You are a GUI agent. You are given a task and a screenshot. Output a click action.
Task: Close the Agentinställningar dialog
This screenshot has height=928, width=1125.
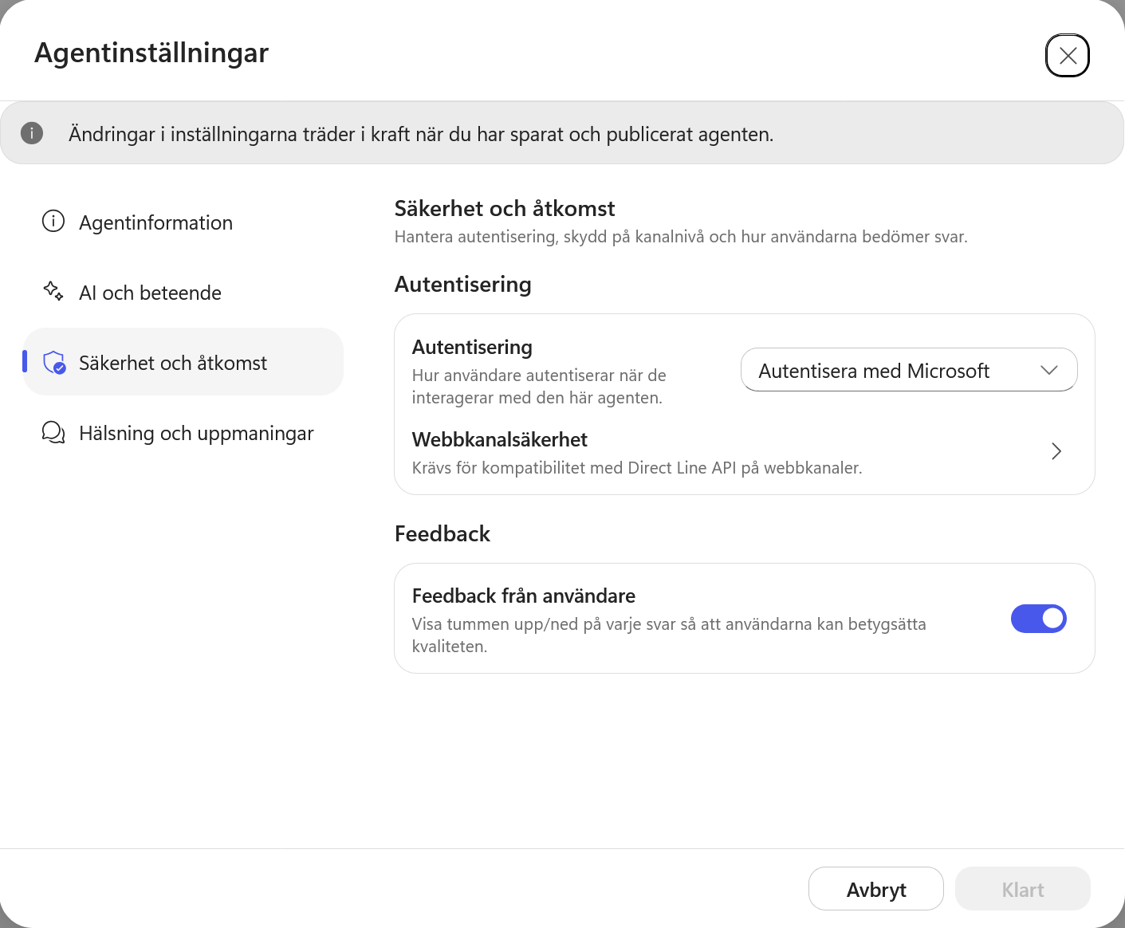click(x=1068, y=55)
